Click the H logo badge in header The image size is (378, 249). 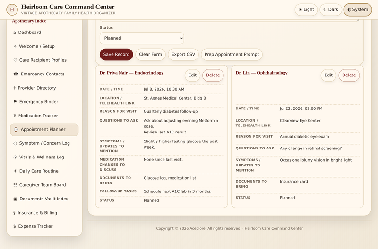12,9
